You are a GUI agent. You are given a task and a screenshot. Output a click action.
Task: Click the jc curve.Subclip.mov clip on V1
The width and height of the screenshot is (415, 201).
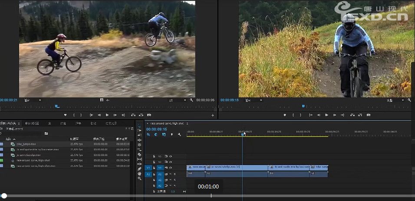click(237, 167)
